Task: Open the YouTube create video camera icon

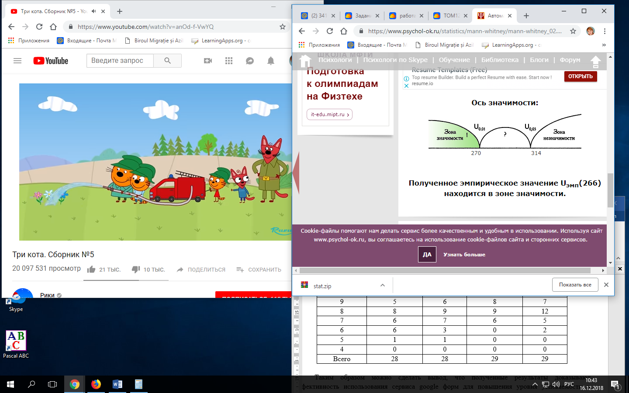Action: pos(208,61)
